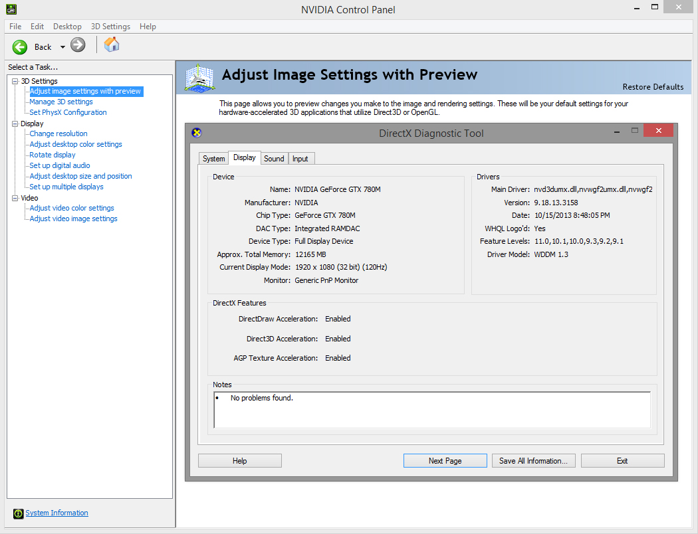Open the 3D Settings menu

(x=110, y=26)
